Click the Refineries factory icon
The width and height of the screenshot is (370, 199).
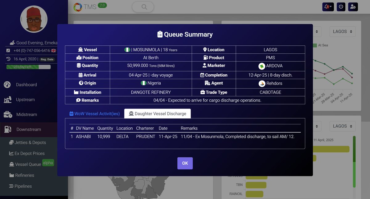[x=11, y=175]
